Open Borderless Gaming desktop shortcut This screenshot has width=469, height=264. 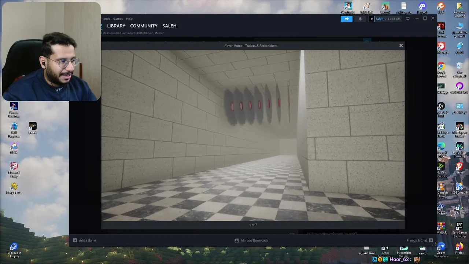pos(459,150)
